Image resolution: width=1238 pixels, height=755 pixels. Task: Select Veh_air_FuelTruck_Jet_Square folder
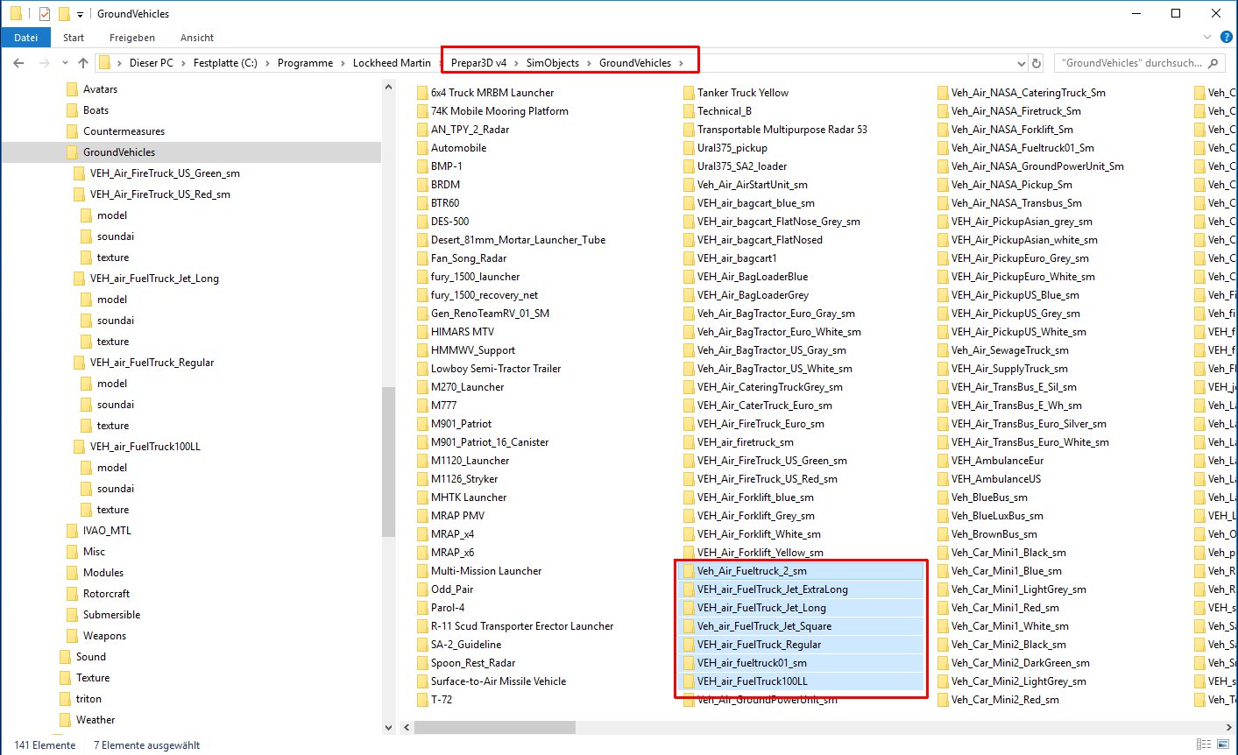(x=802, y=626)
